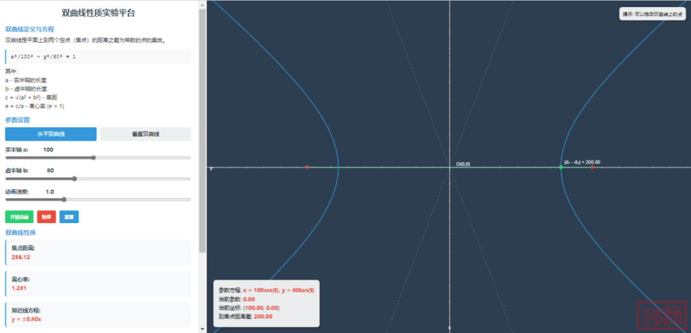The width and height of the screenshot is (691, 333).
Task: Click the 焦点距离 property card
Action: click(98, 252)
